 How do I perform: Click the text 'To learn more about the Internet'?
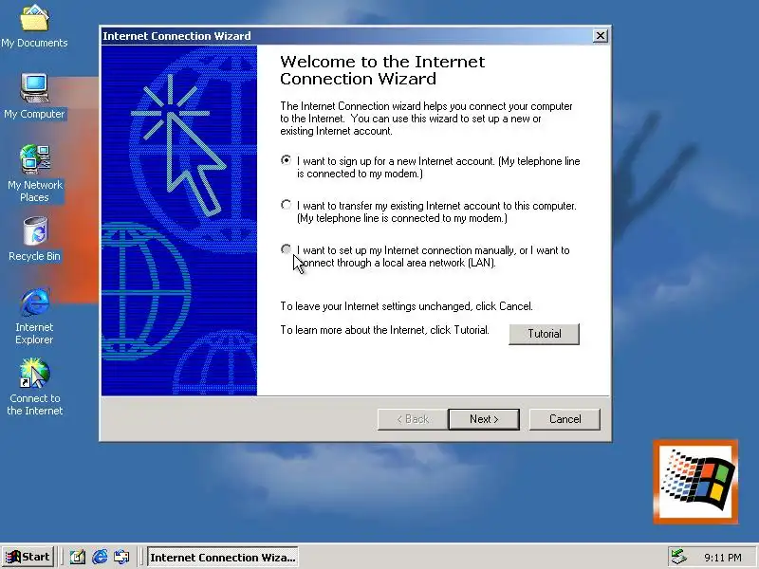click(x=353, y=330)
